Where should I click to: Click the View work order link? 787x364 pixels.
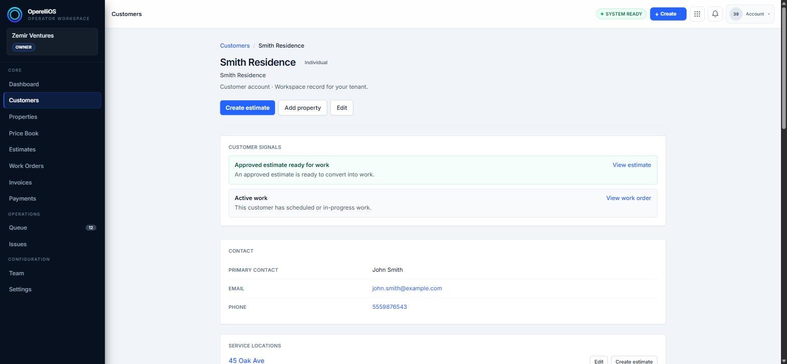[628, 198]
